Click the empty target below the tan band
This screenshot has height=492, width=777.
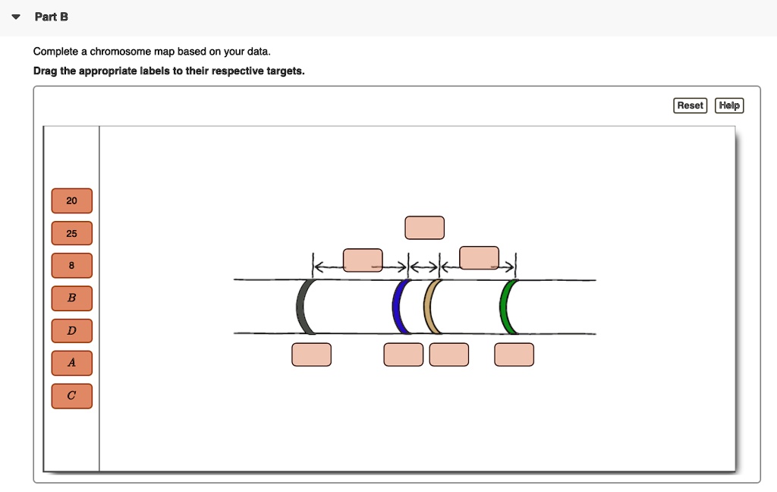pos(449,354)
